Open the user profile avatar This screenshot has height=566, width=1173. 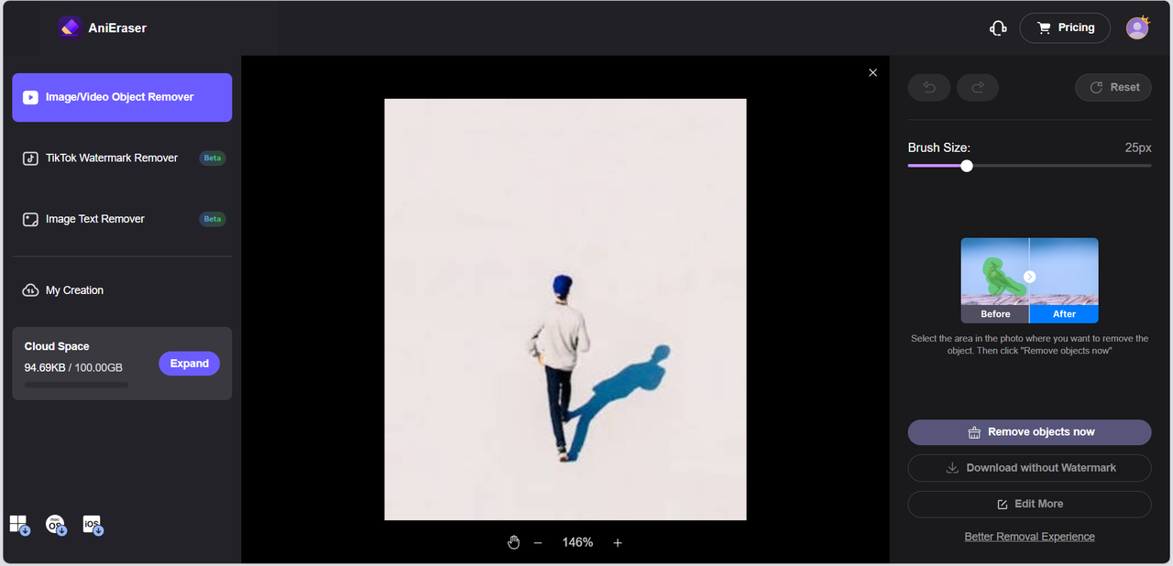(1137, 28)
